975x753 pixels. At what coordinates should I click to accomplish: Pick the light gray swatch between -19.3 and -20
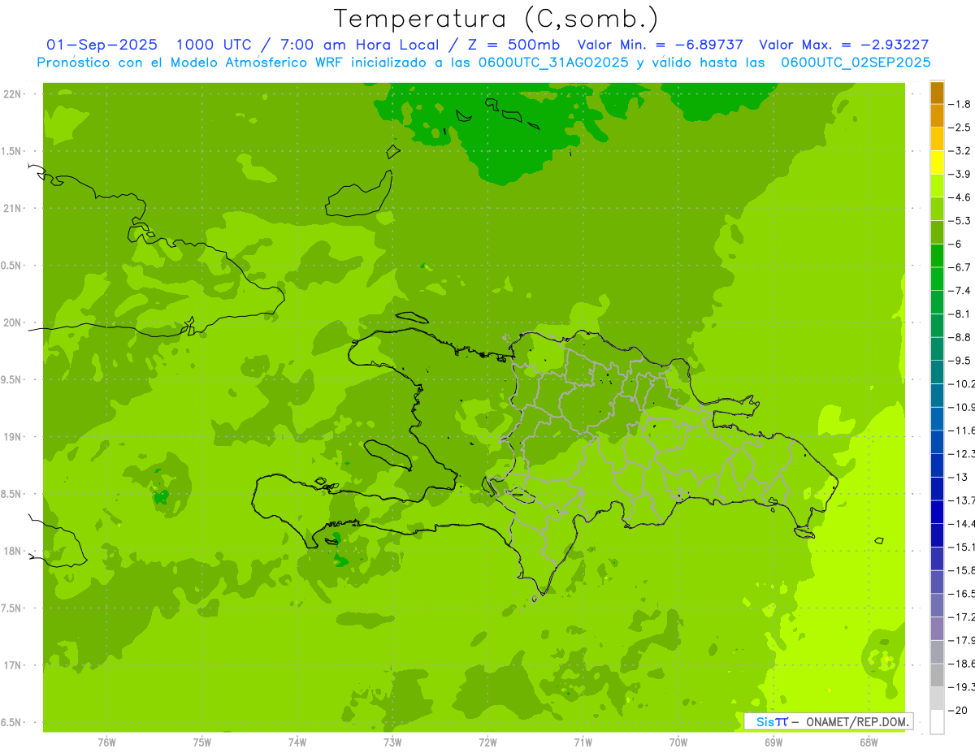pos(937,699)
